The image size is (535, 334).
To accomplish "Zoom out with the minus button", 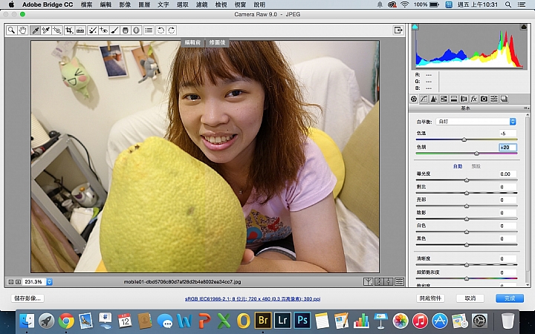I will click(11, 282).
